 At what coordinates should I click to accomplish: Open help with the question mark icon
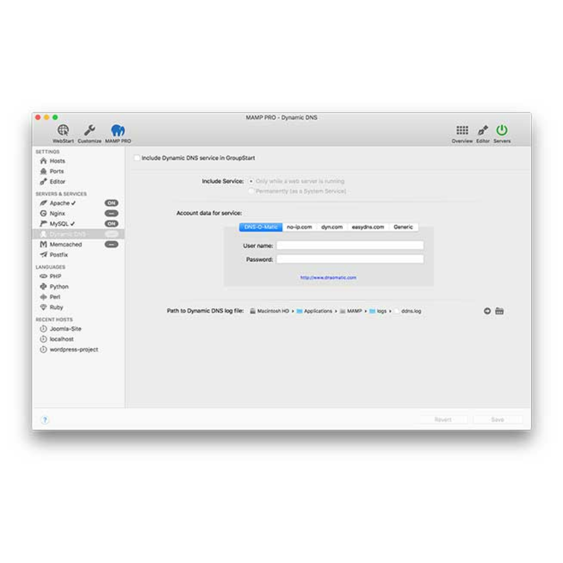[45, 420]
